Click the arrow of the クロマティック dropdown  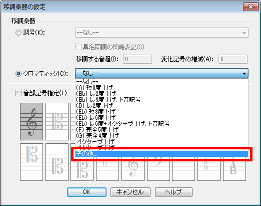click(244, 73)
